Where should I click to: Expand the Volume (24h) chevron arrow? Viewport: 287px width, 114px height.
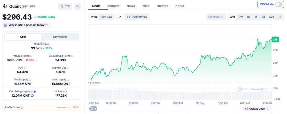pyautogui.click(x=36, y=60)
